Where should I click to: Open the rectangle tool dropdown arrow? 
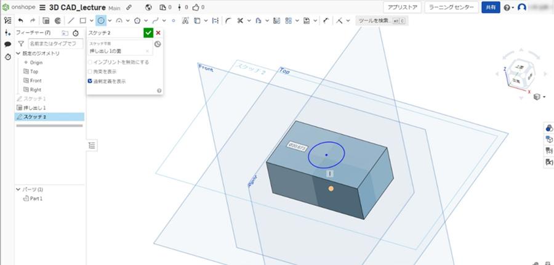tap(91, 20)
